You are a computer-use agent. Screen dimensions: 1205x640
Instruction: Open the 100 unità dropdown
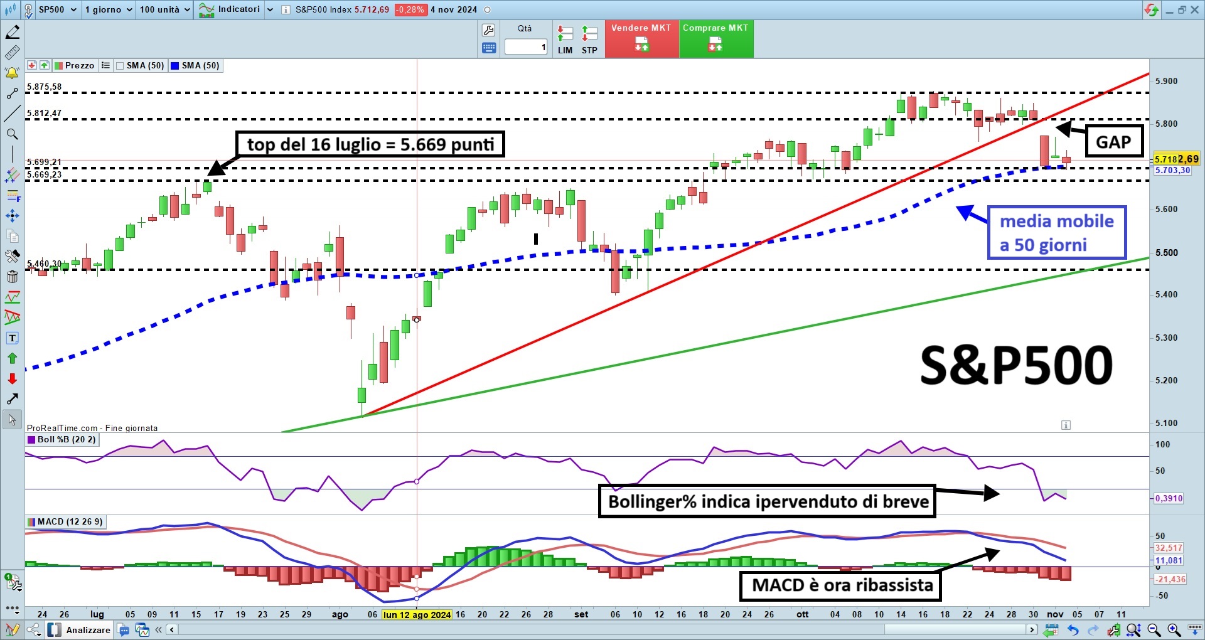(164, 9)
